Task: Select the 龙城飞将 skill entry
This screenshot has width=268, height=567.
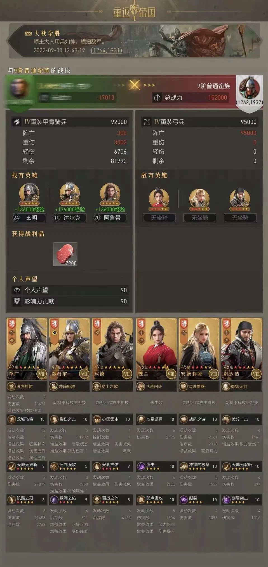Action: [27, 419]
